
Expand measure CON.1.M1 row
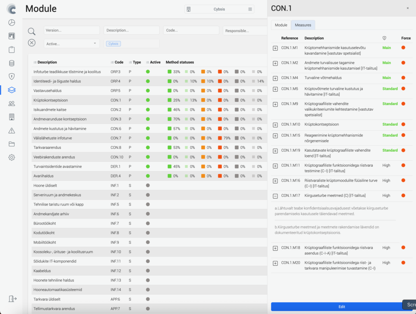pos(275,48)
